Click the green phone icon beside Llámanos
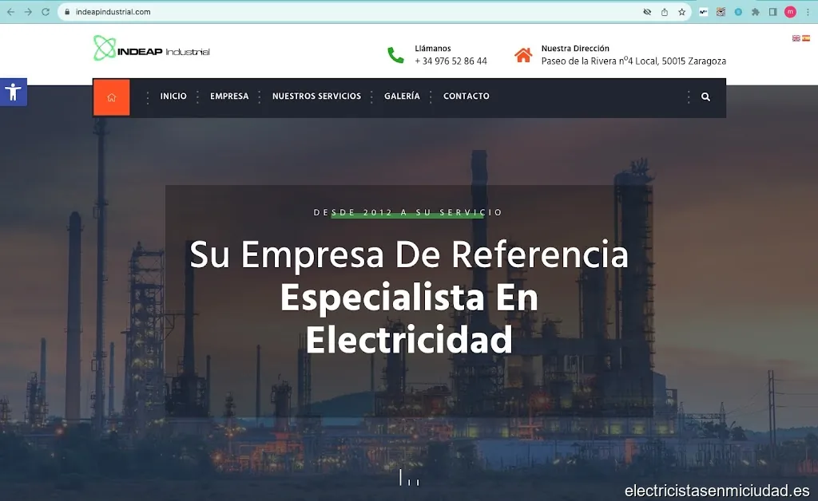Screen dimensions: 818x501 point(395,55)
